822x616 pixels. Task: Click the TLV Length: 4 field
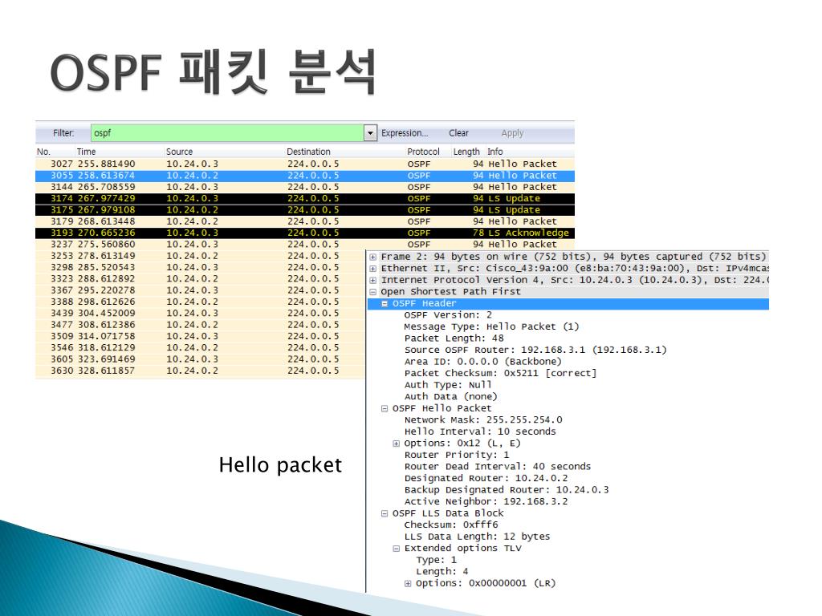pos(442,571)
